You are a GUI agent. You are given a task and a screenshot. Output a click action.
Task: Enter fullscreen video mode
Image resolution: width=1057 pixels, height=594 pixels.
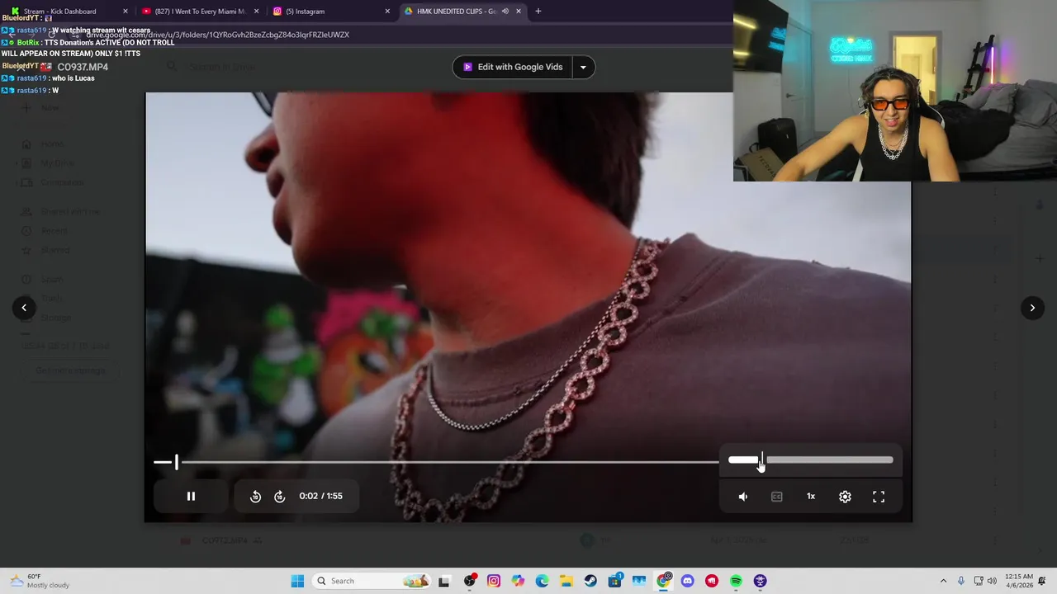[x=879, y=496]
